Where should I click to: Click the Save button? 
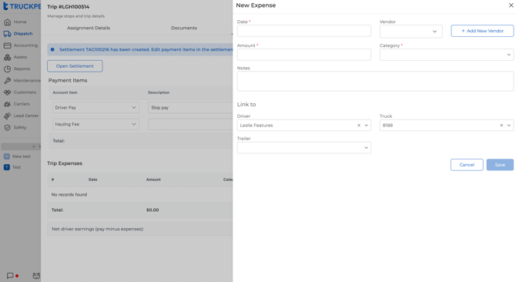pos(500,165)
